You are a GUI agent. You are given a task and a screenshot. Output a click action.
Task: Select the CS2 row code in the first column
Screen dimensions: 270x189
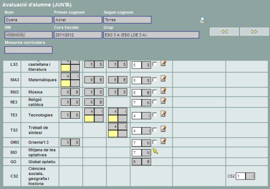(x=14, y=176)
